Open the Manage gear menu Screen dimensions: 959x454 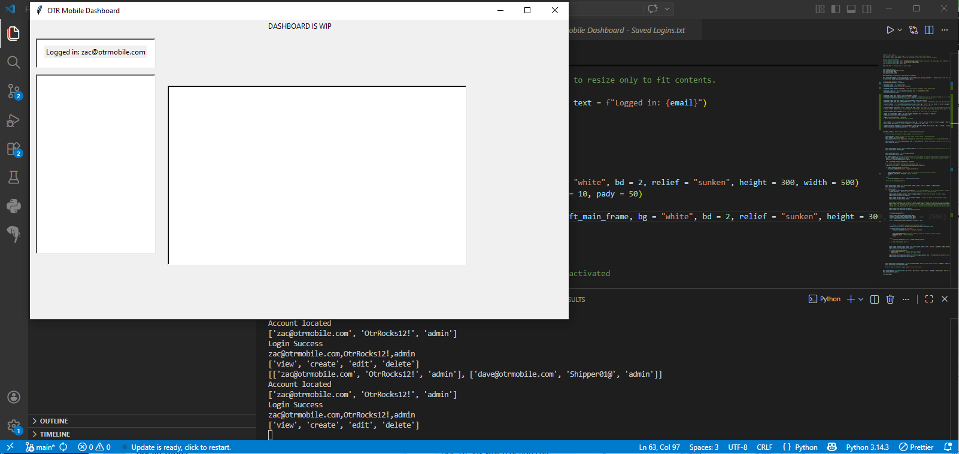tap(13, 426)
